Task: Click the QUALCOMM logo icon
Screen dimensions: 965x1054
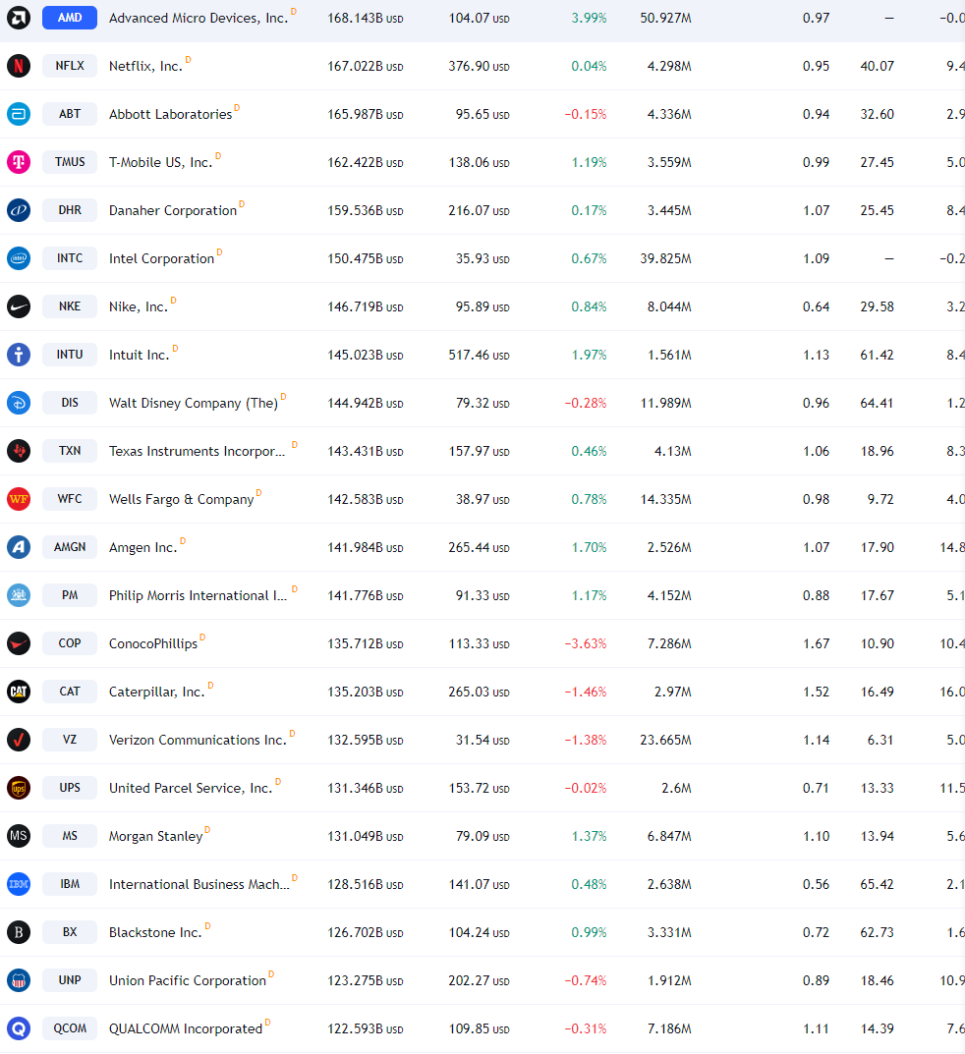Action: (19, 1028)
